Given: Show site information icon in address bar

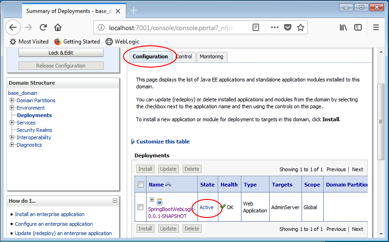Looking at the screenshot, I should pyautogui.click(x=101, y=27).
